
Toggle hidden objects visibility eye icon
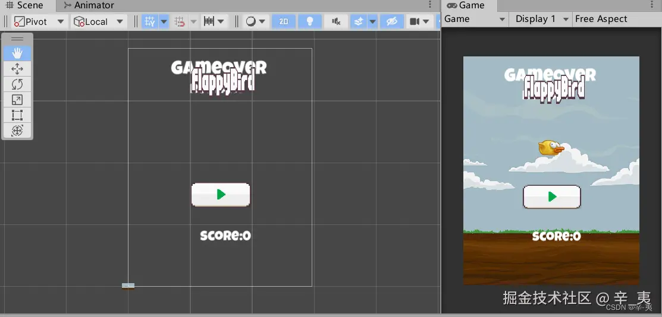[392, 21]
